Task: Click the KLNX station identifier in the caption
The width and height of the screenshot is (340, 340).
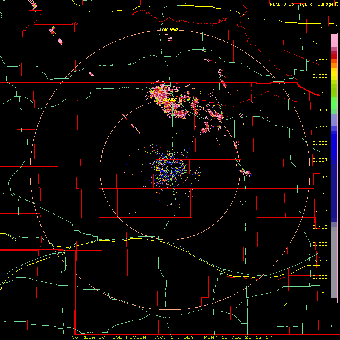Action: click(210, 337)
